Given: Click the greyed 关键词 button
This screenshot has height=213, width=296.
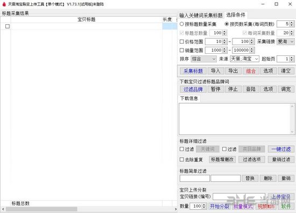Looking at the screenshot, I should pyautogui.click(x=208, y=149).
